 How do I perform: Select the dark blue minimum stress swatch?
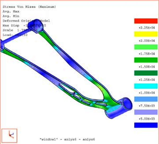[x=146, y=125]
